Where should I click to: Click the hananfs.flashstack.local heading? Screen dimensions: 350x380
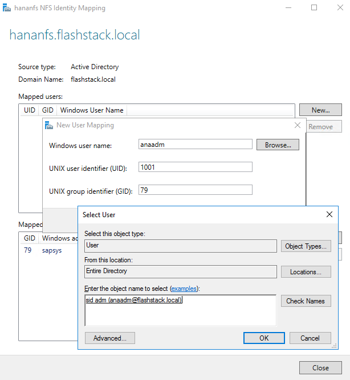pyautogui.click(x=75, y=35)
